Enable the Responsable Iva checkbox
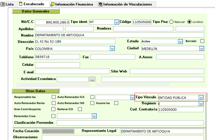Screen dimensions: 215x140 pos(54,97)
